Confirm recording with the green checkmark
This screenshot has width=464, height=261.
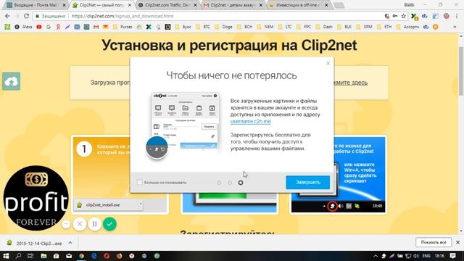109,224
